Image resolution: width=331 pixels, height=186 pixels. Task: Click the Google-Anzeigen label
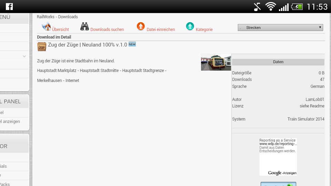point(282,173)
